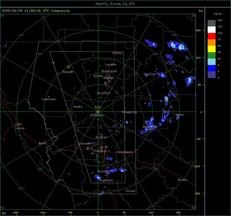Select the Didsbury label
The image size is (231, 216).
tap(97, 115)
